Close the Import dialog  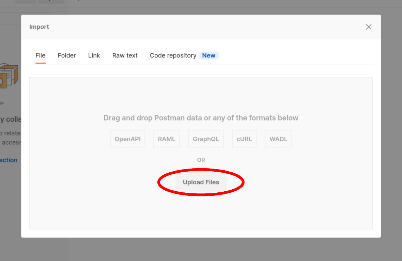[368, 27]
